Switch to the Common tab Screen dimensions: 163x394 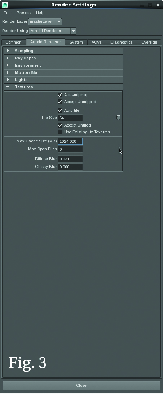tap(14, 42)
